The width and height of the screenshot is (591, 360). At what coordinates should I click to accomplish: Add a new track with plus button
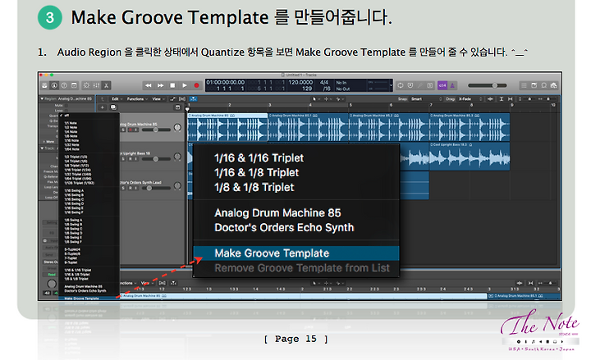102,107
